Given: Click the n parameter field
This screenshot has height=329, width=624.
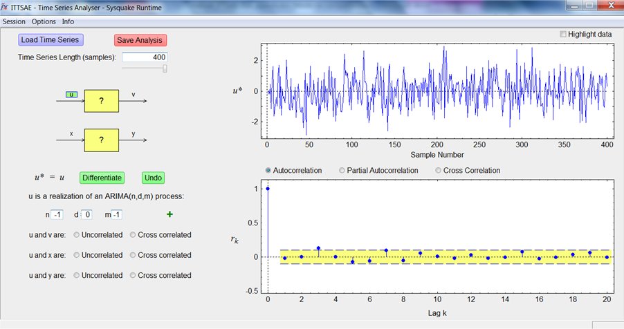Looking at the screenshot, I should point(57,215).
